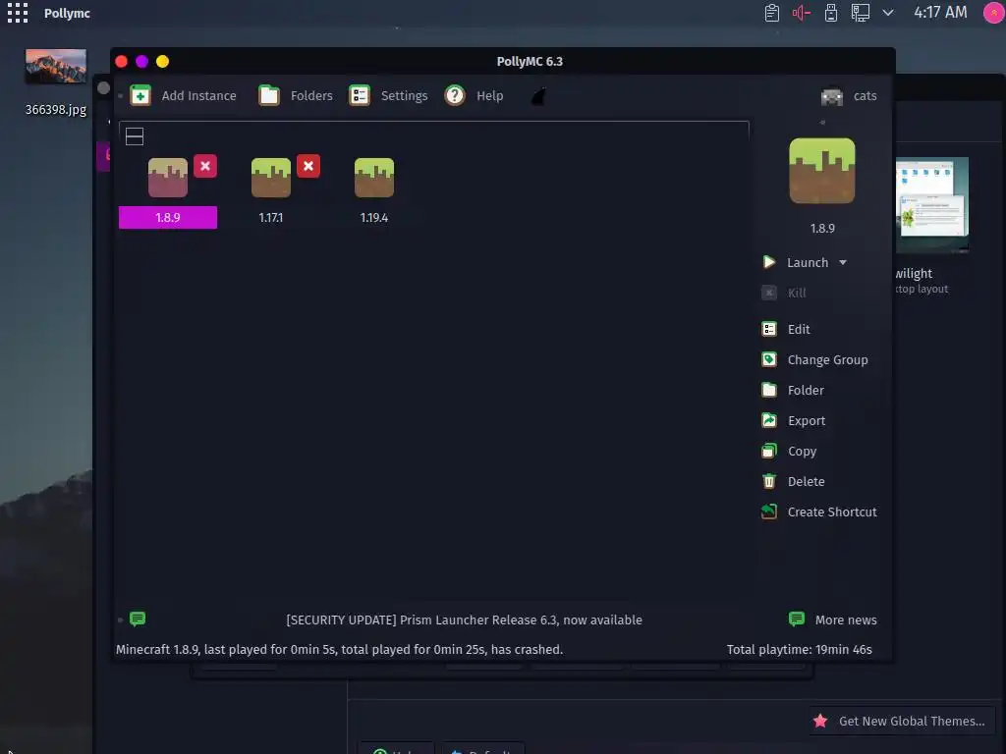Viewport: 1006px width, 754px height.
Task: Choose Edit in the instance sidebar
Action: (799, 329)
